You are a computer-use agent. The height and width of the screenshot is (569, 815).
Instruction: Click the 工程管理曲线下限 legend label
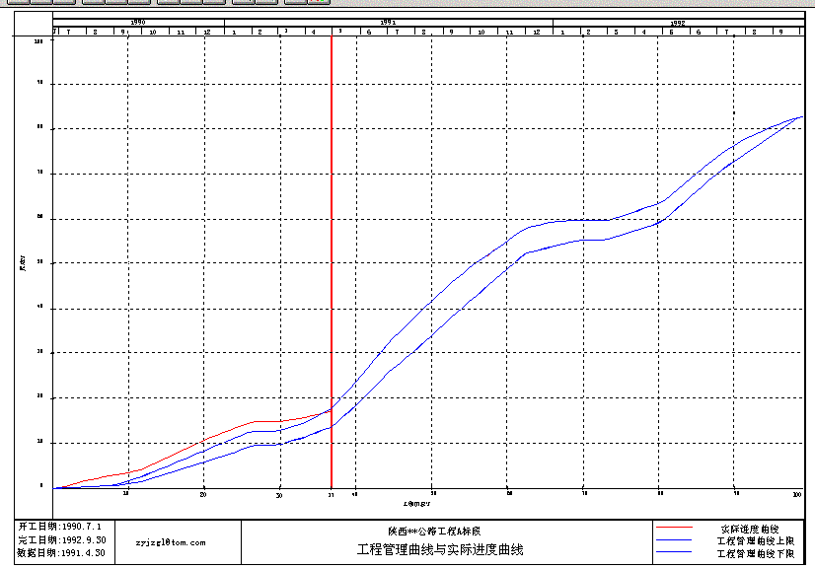[x=755, y=555]
